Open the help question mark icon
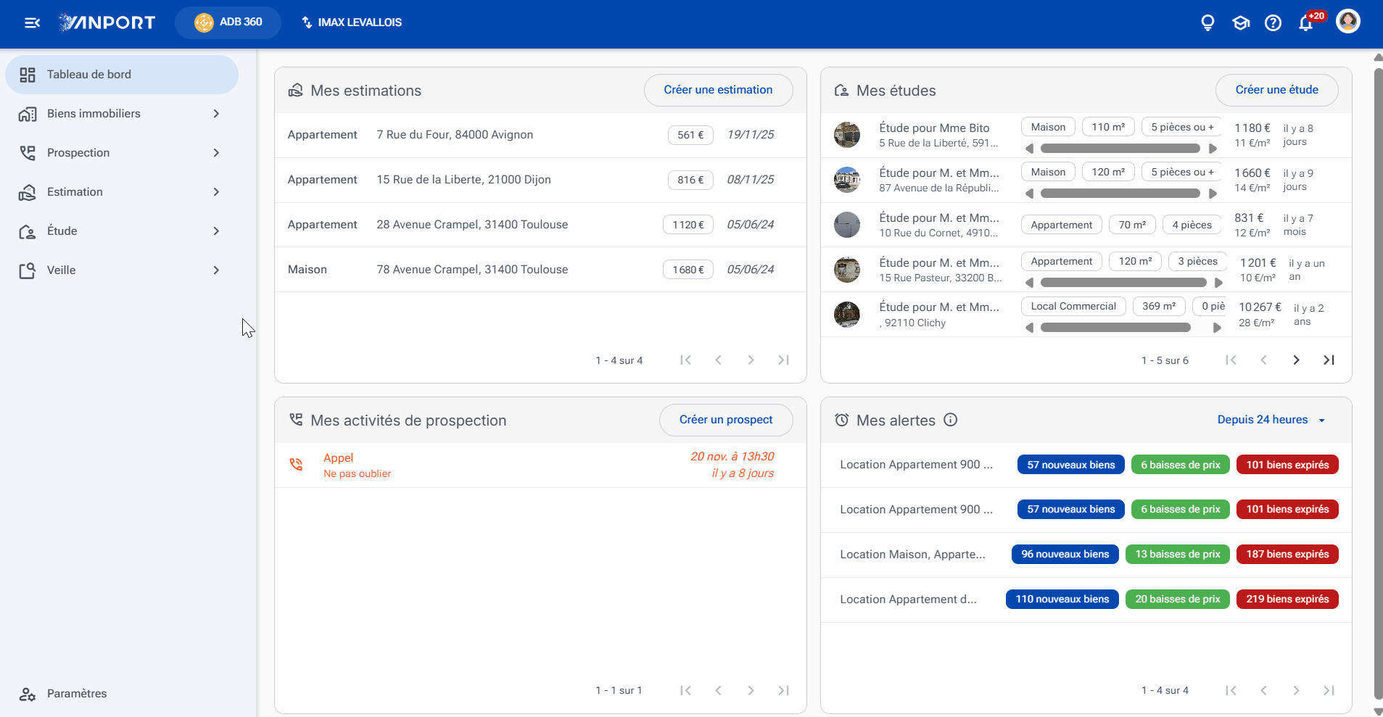 [1273, 22]
